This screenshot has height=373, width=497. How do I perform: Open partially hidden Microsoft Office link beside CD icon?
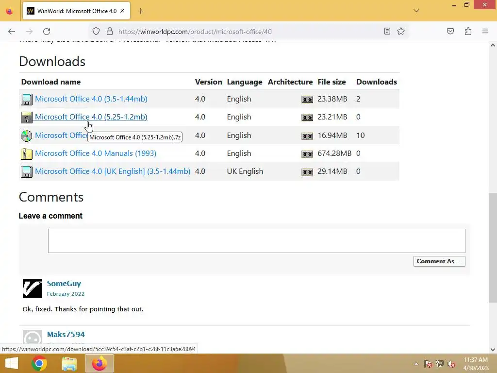[62, 136]
